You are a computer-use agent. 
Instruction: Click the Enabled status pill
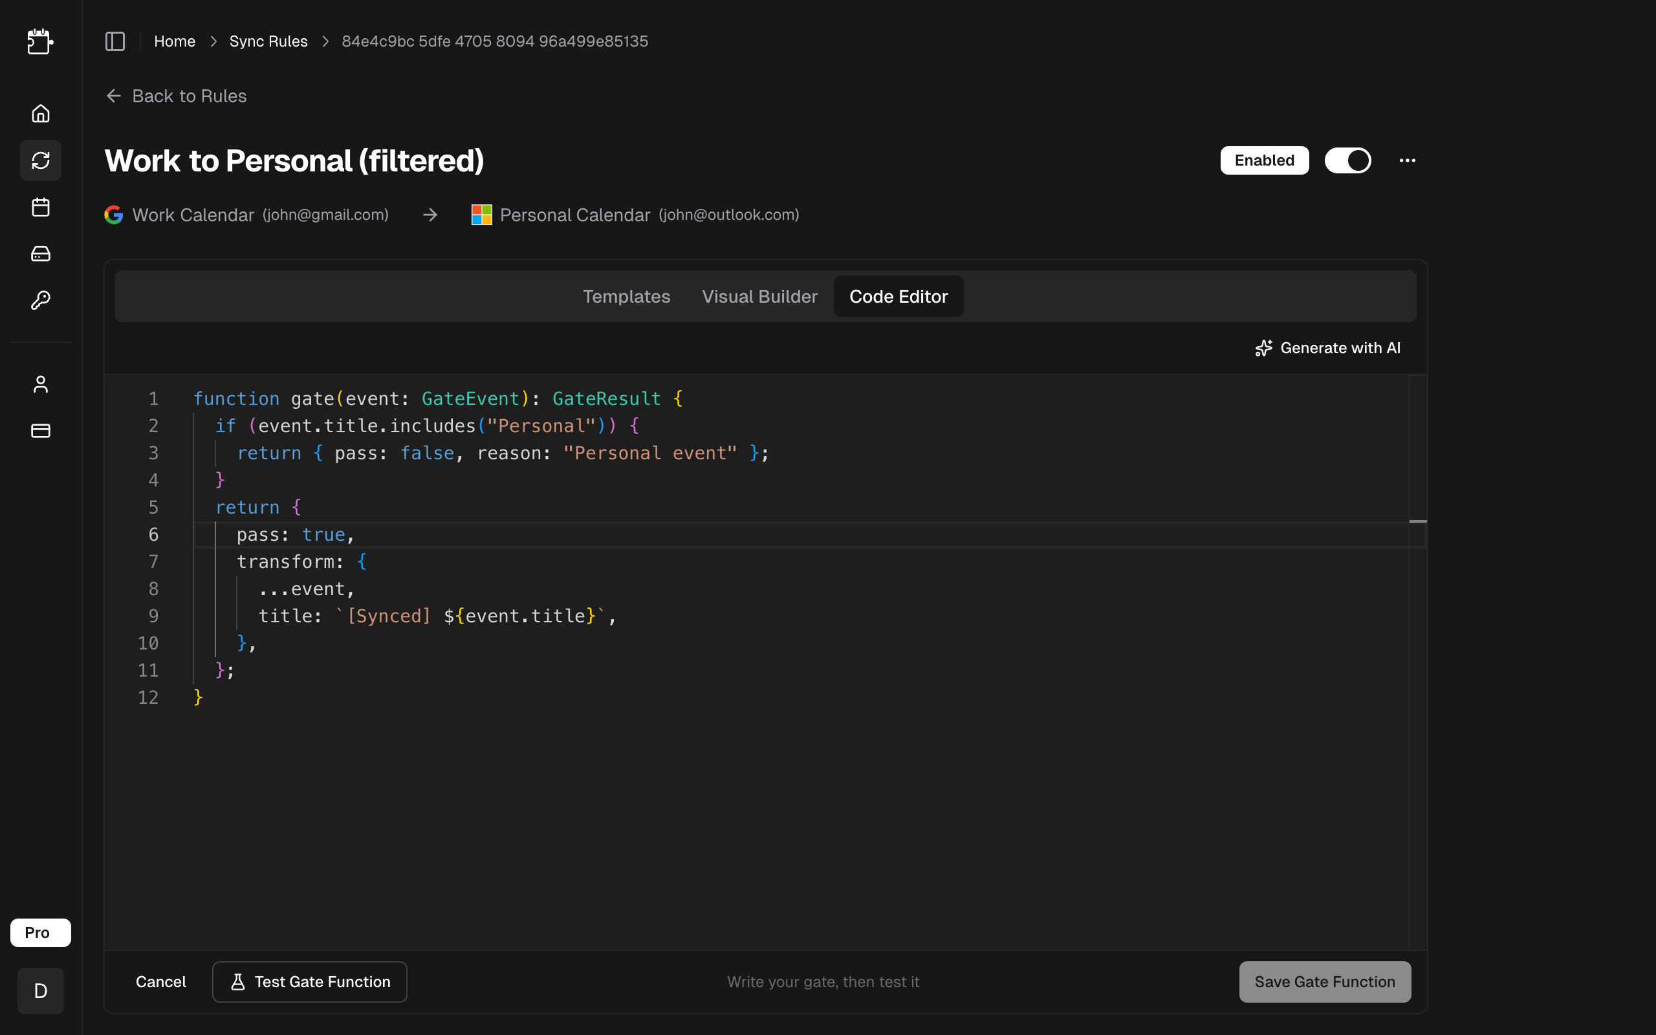[1263, 160]
